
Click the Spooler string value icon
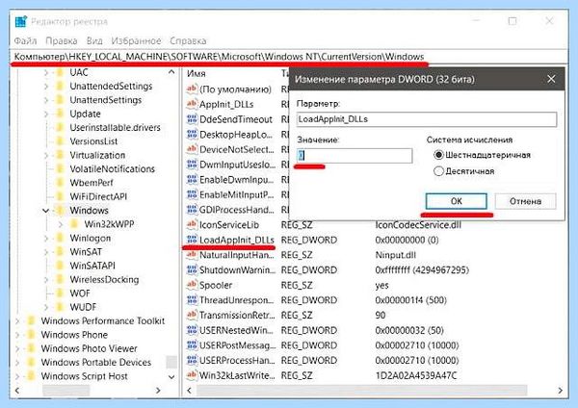(x=192, y=285)
